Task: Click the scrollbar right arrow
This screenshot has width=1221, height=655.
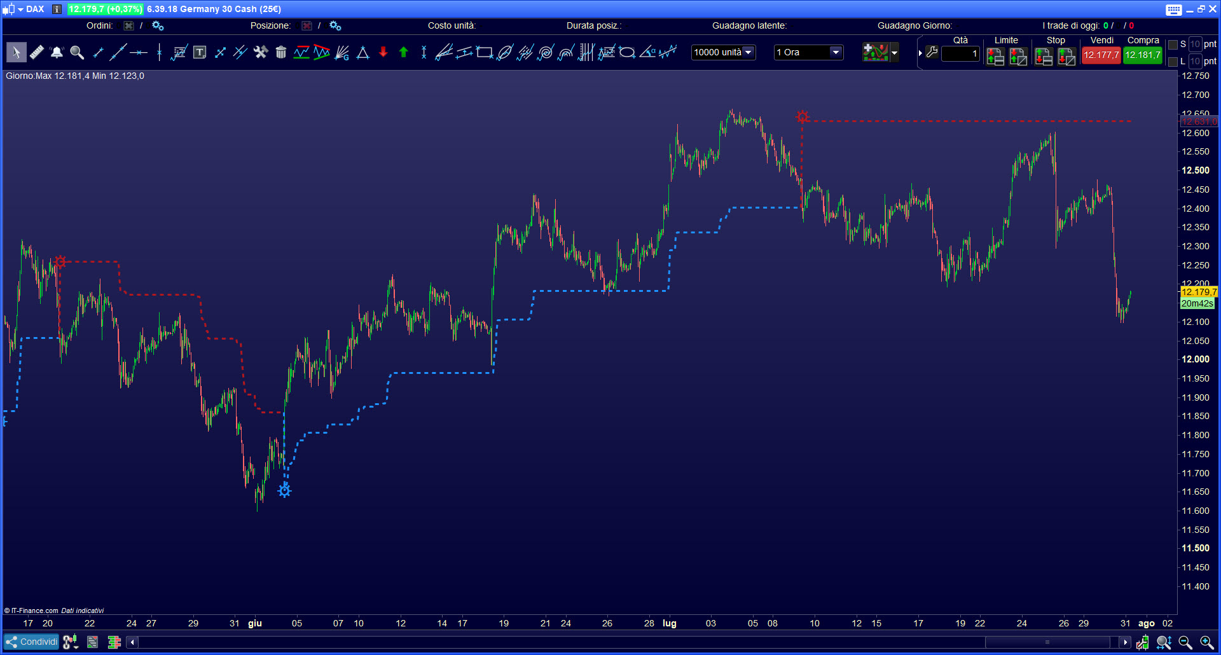Action: coord(1126,642)
